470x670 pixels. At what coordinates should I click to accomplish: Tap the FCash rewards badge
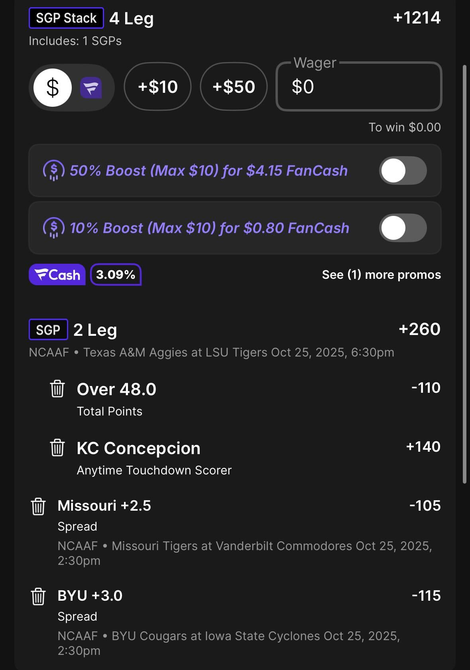[x=57, y=275]
